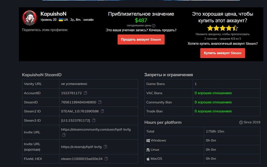The image size is (267, 167).
Task: Open the s.team/p/hptf-bvfg short link
Action: coord(81,147)
